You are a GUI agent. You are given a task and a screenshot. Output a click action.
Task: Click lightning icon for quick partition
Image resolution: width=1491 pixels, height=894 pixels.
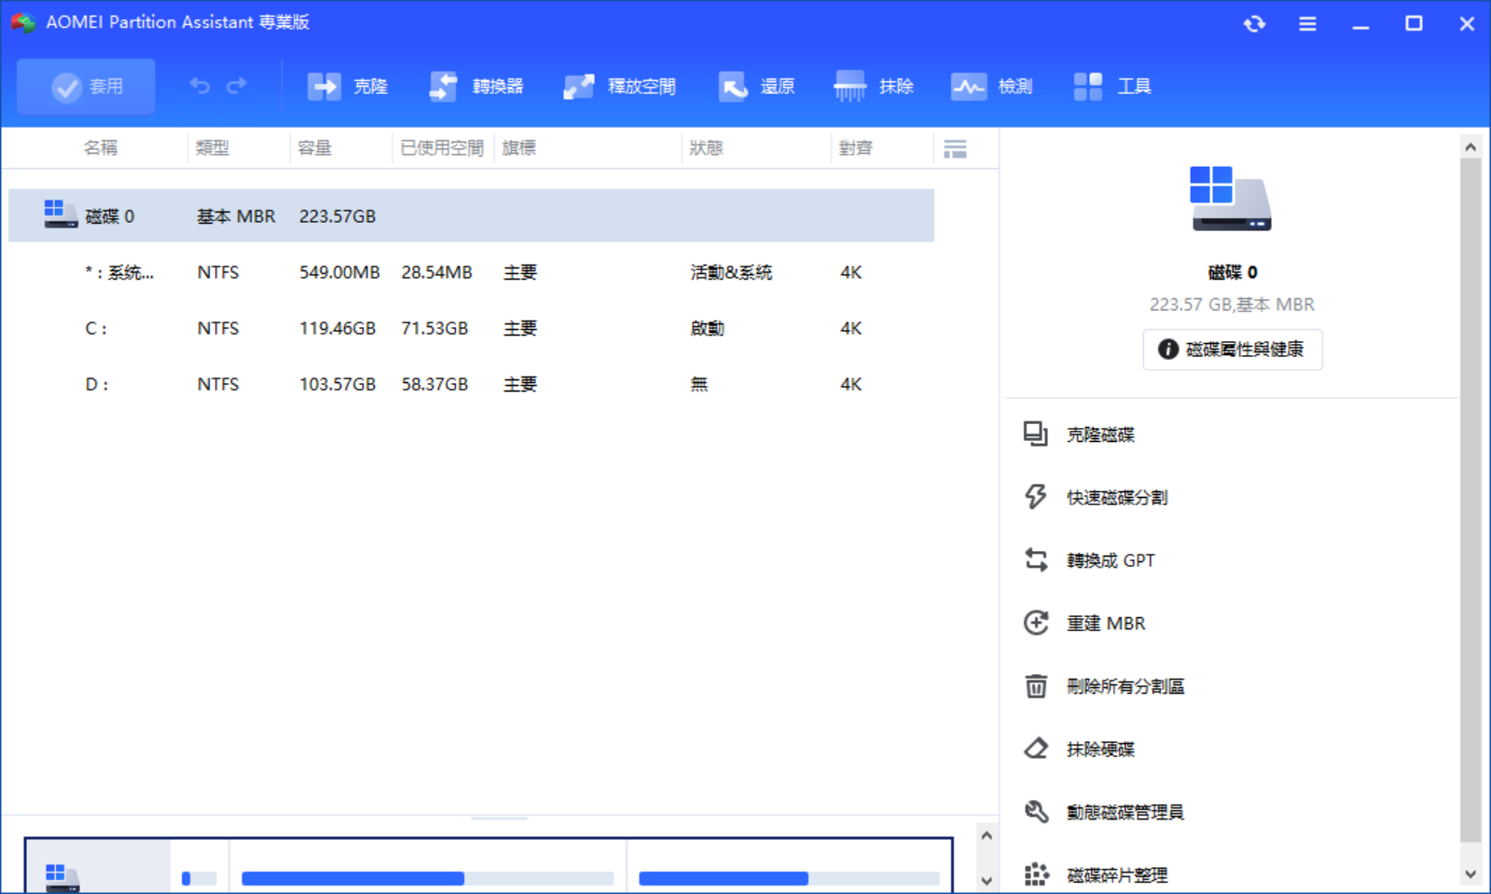tap(1036, 497)
